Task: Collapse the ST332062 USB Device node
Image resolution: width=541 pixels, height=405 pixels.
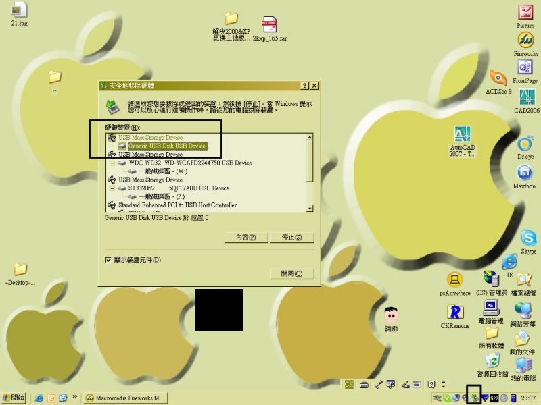Action: (x=112, y=188)
